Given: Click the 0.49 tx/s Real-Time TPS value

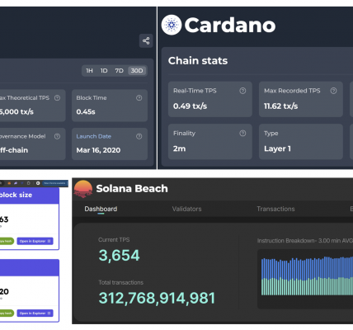Looking at the screenshot, I should point(190,106).
